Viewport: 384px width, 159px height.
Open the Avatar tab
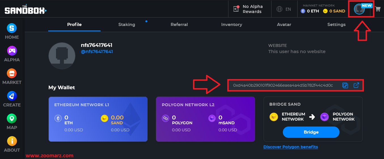[x=284, y=25]
